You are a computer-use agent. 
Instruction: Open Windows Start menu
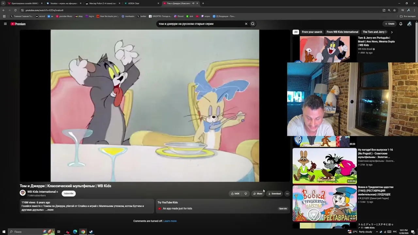[x=4, y=232]
